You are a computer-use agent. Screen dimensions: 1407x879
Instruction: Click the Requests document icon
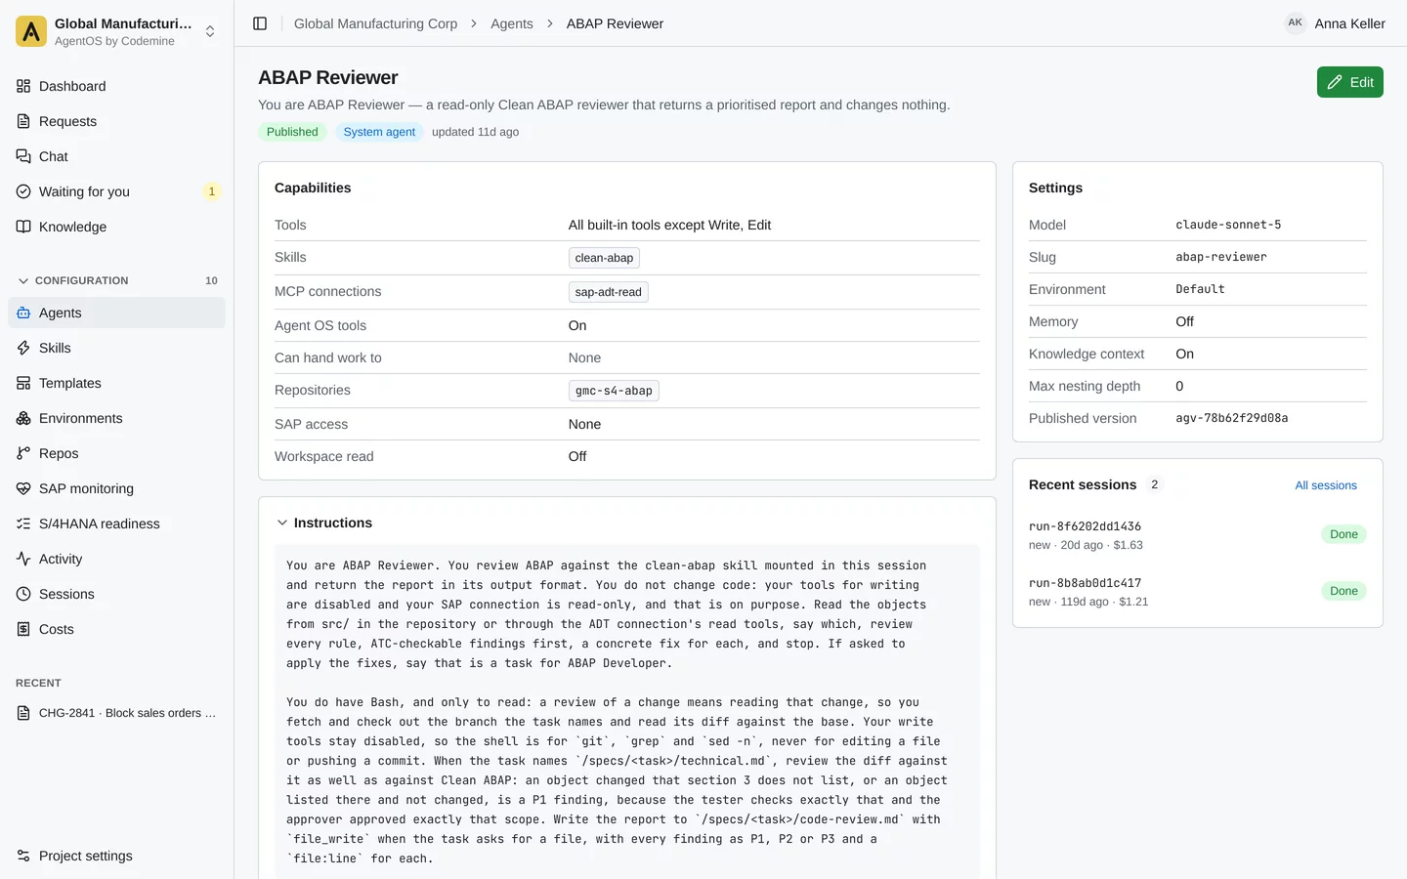click(x=23, y=121)
